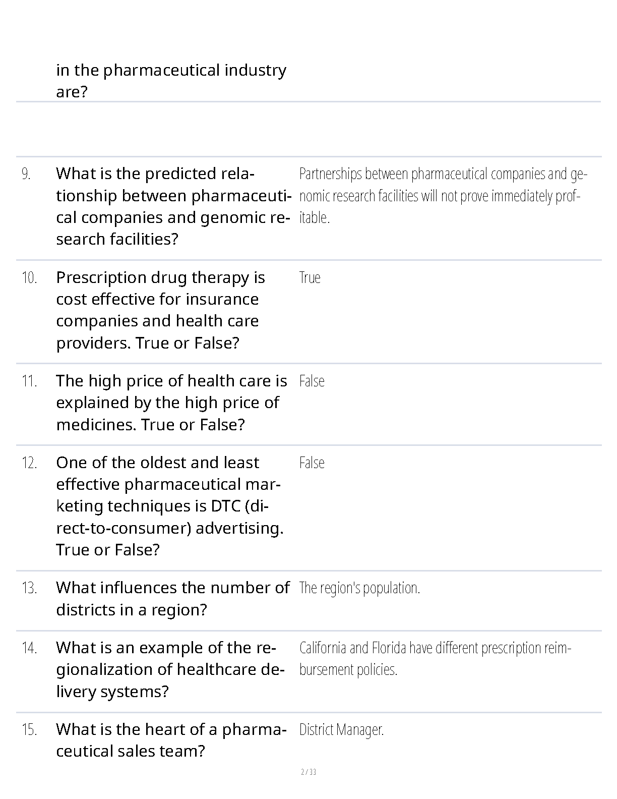Screen dimensions: 617x799
Task: Click the question number 12 label
Action: coord(29,463)
